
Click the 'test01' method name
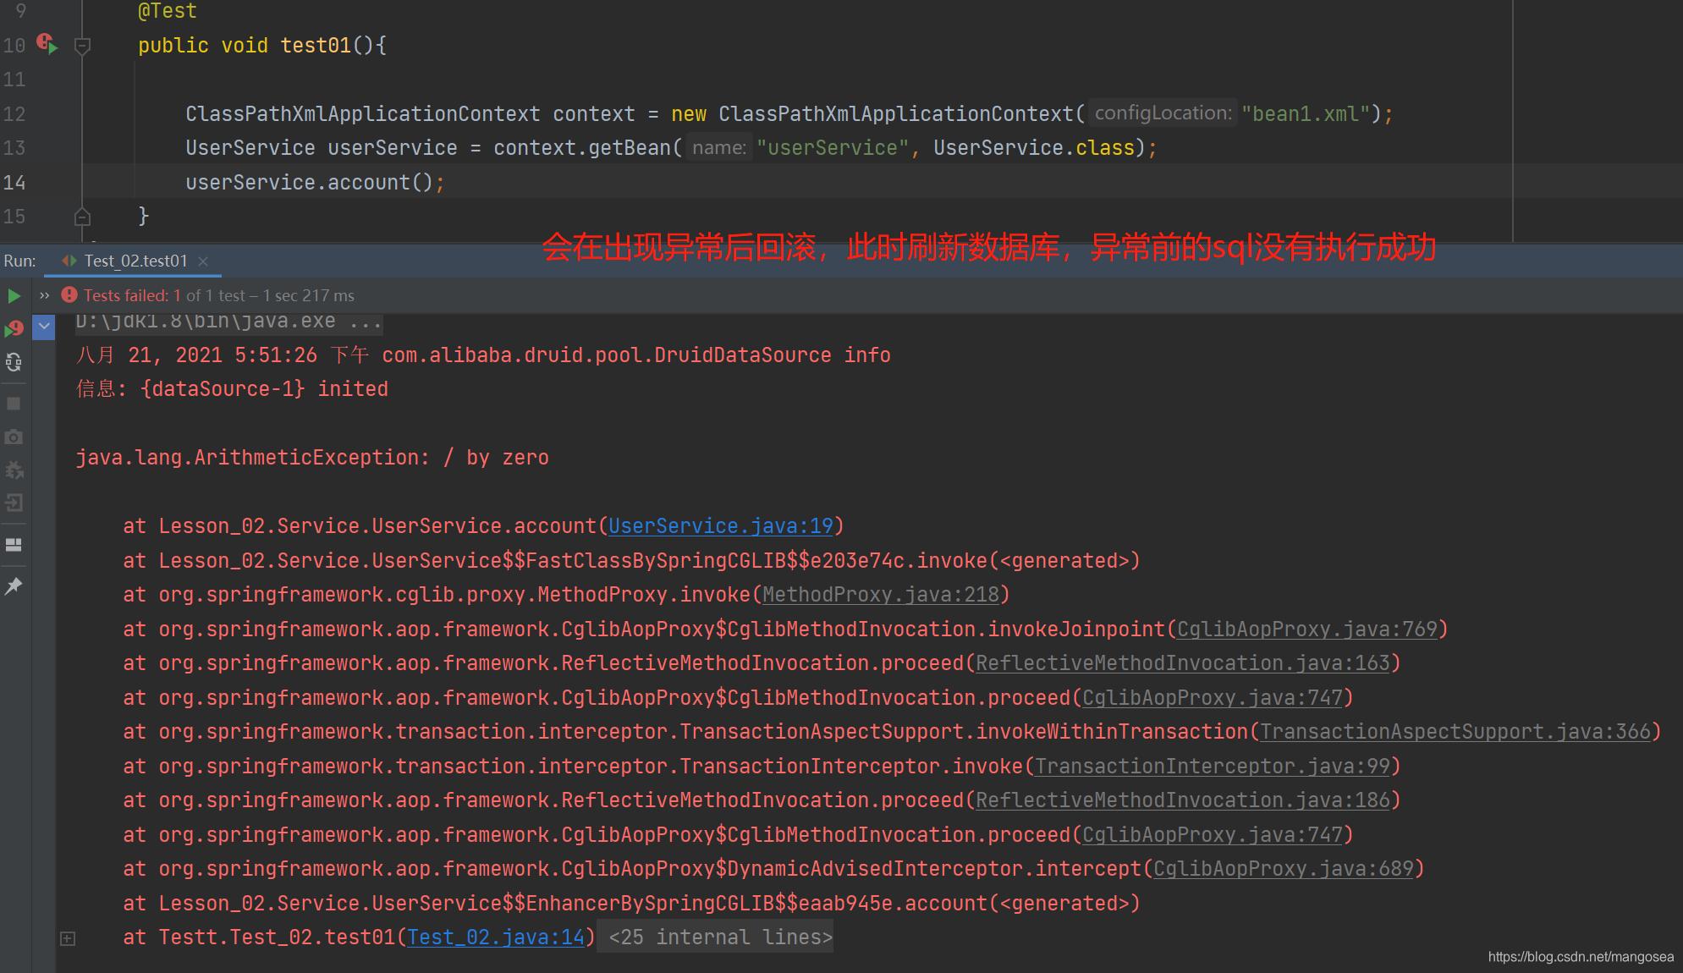pos(315,46)
